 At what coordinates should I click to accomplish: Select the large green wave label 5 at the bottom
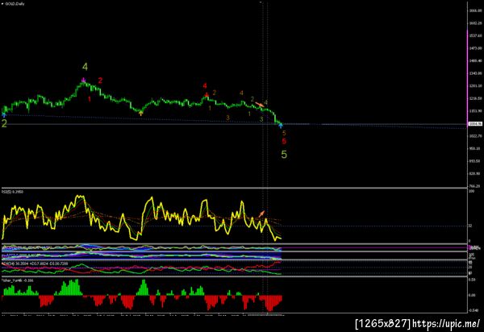click(x=284, y=155)
